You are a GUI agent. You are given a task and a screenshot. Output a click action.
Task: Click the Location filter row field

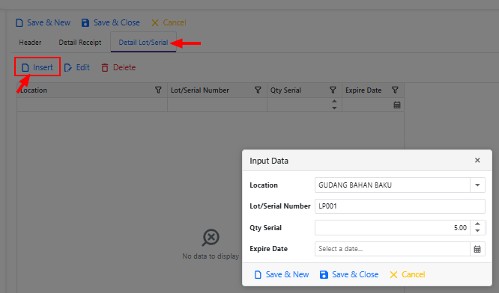click(x=92, y=105)
